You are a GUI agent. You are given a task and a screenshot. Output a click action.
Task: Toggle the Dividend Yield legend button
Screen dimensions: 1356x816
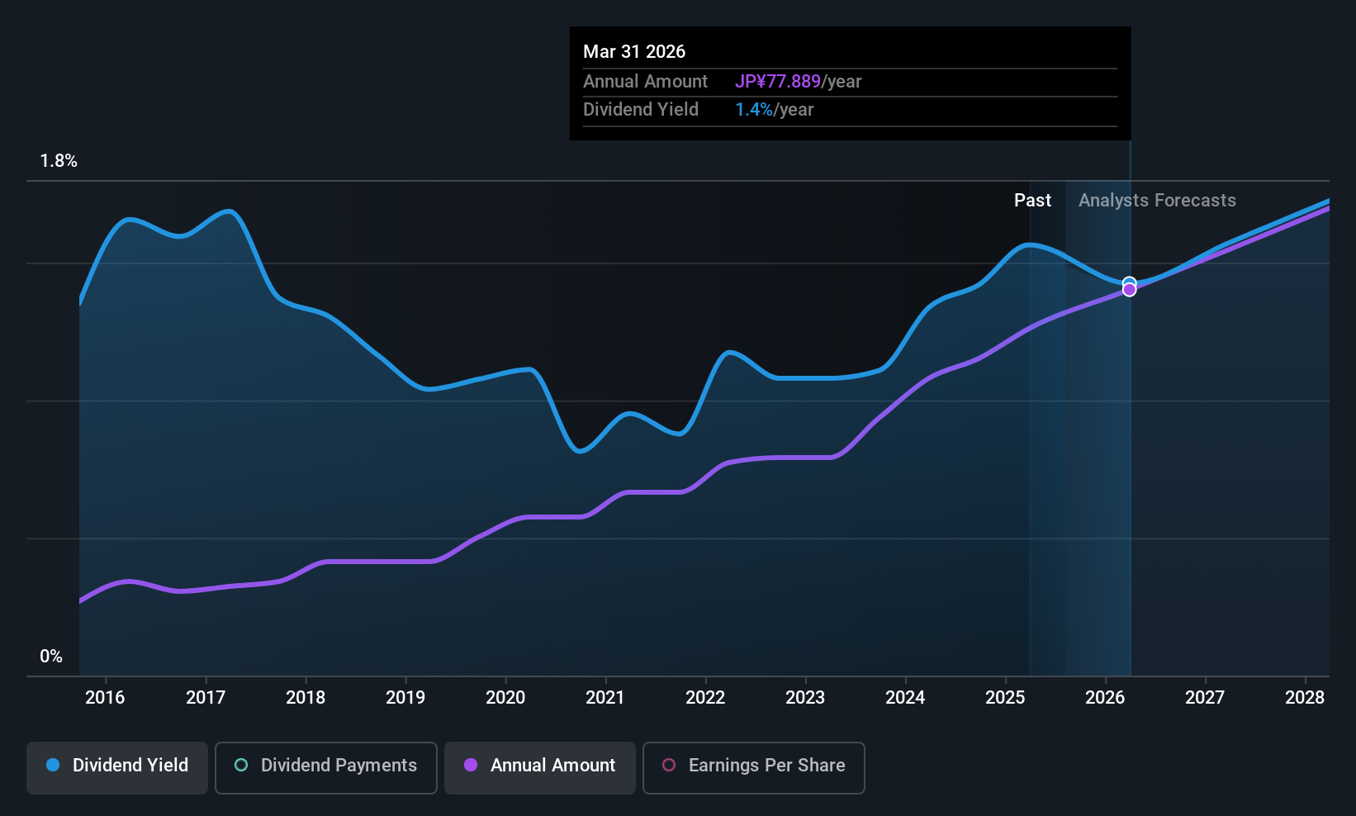(x=117, y=767)
